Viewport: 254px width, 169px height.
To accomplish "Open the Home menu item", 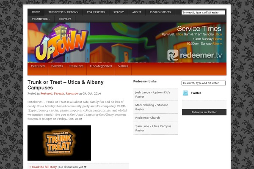I will point(36,12).
